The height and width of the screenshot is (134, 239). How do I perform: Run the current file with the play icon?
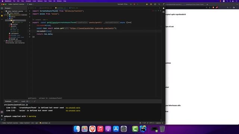pyautogui.click(x=131, y=4)
